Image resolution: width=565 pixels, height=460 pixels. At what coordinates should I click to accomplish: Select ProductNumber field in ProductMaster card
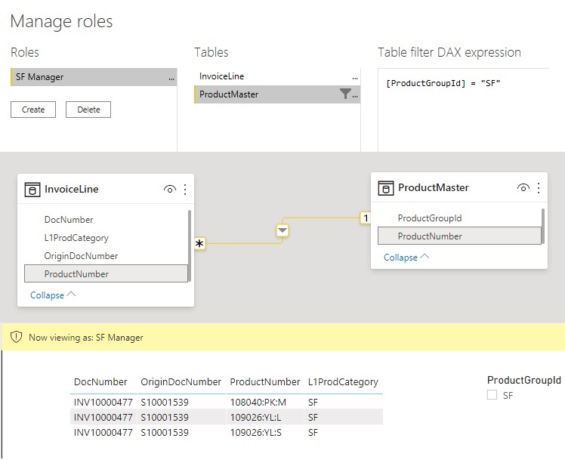459,236
